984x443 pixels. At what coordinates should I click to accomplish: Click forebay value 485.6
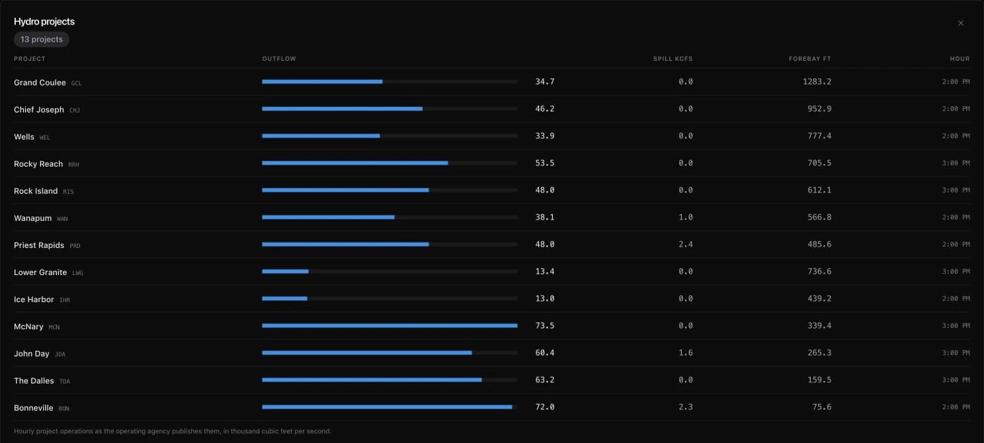pos(820,245)
